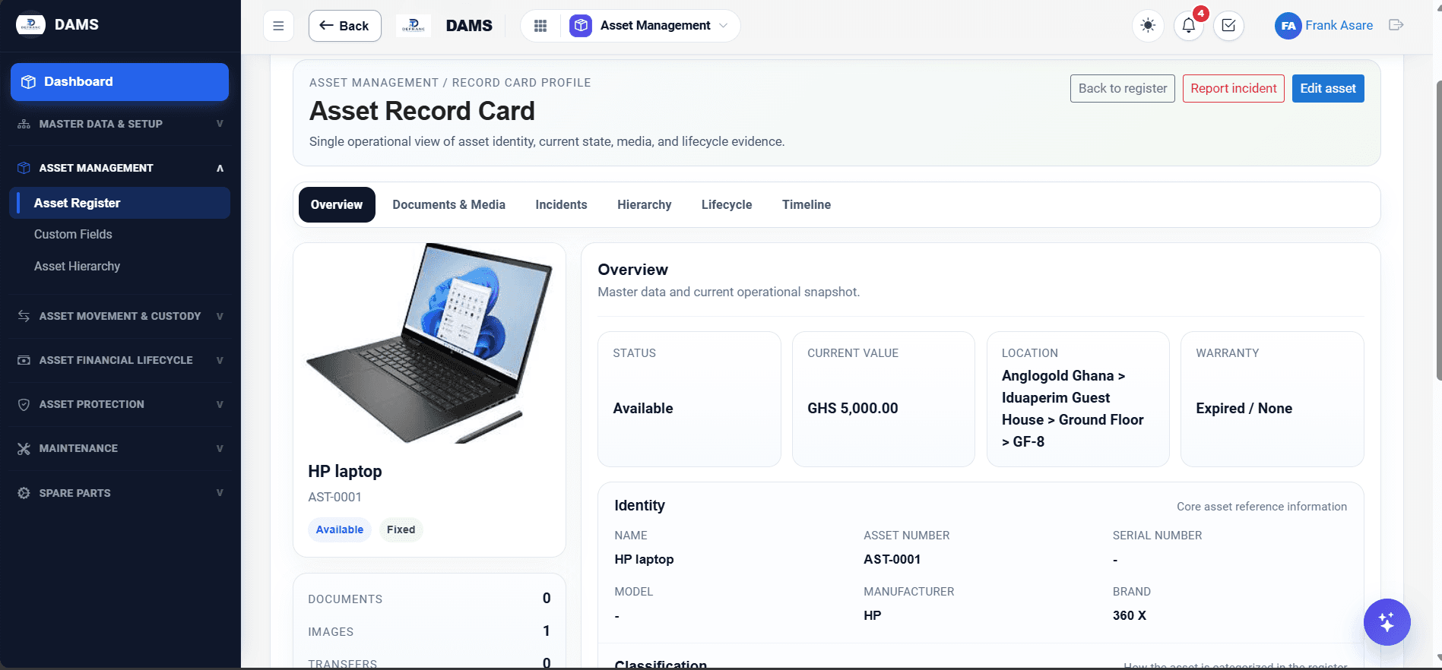Screen dimensions: 1442x670
Task: Click the HP laptop image thumbnail
Action: [429, 343]
